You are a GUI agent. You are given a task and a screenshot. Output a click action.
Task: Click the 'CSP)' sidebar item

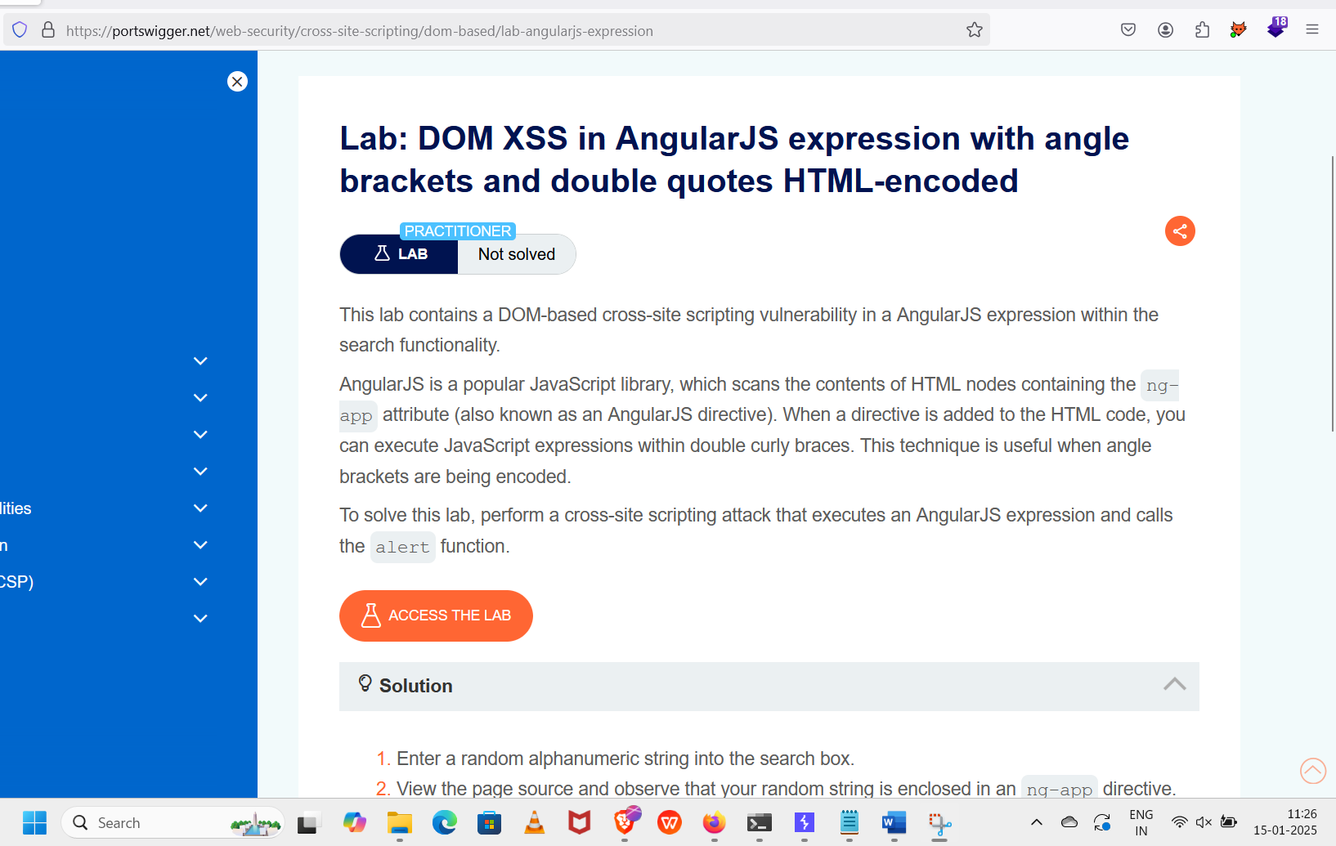click(x=16, y=582)
